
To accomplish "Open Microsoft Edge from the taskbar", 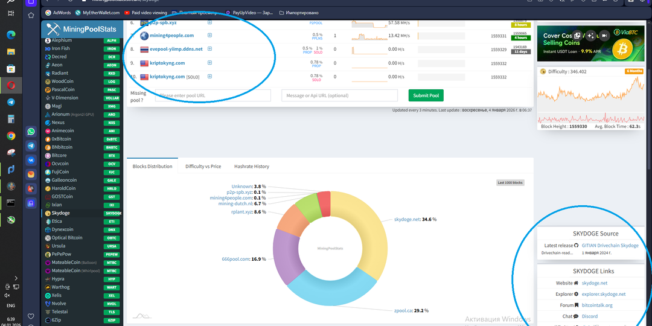I will (11, 35).
